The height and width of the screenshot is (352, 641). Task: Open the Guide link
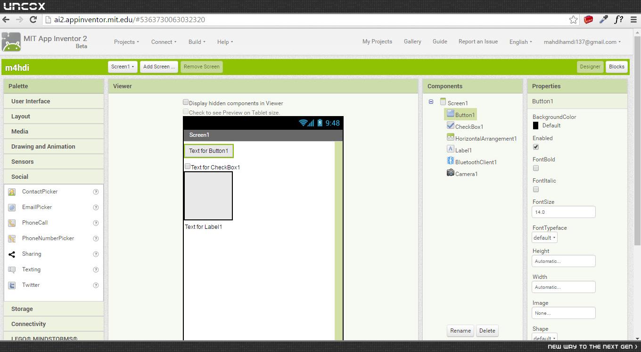(440, 42)
